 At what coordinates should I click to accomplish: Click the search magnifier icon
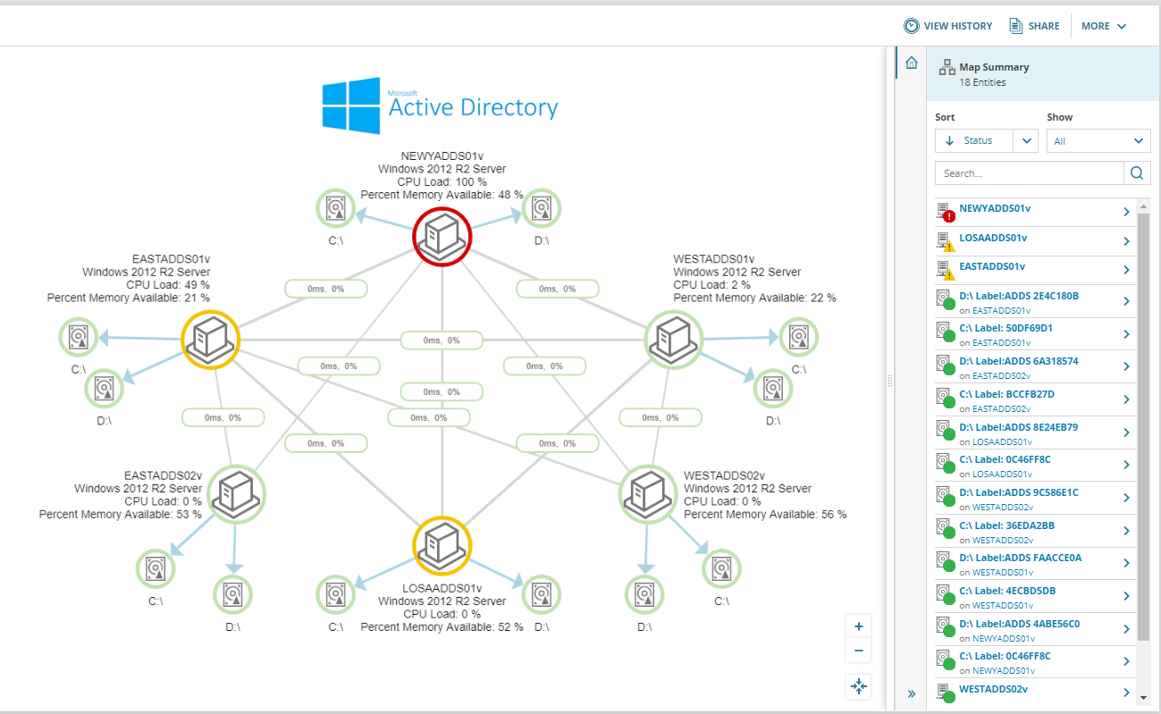tap(1137, 173)
